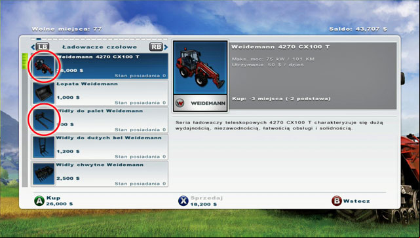Click the red B button icon

[x=336, y=201]
